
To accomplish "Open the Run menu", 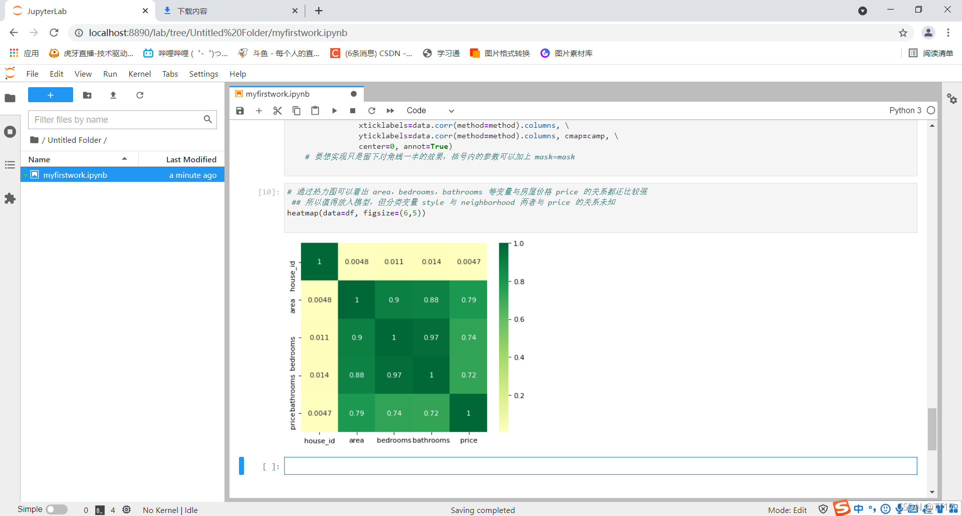I will 110,74.
